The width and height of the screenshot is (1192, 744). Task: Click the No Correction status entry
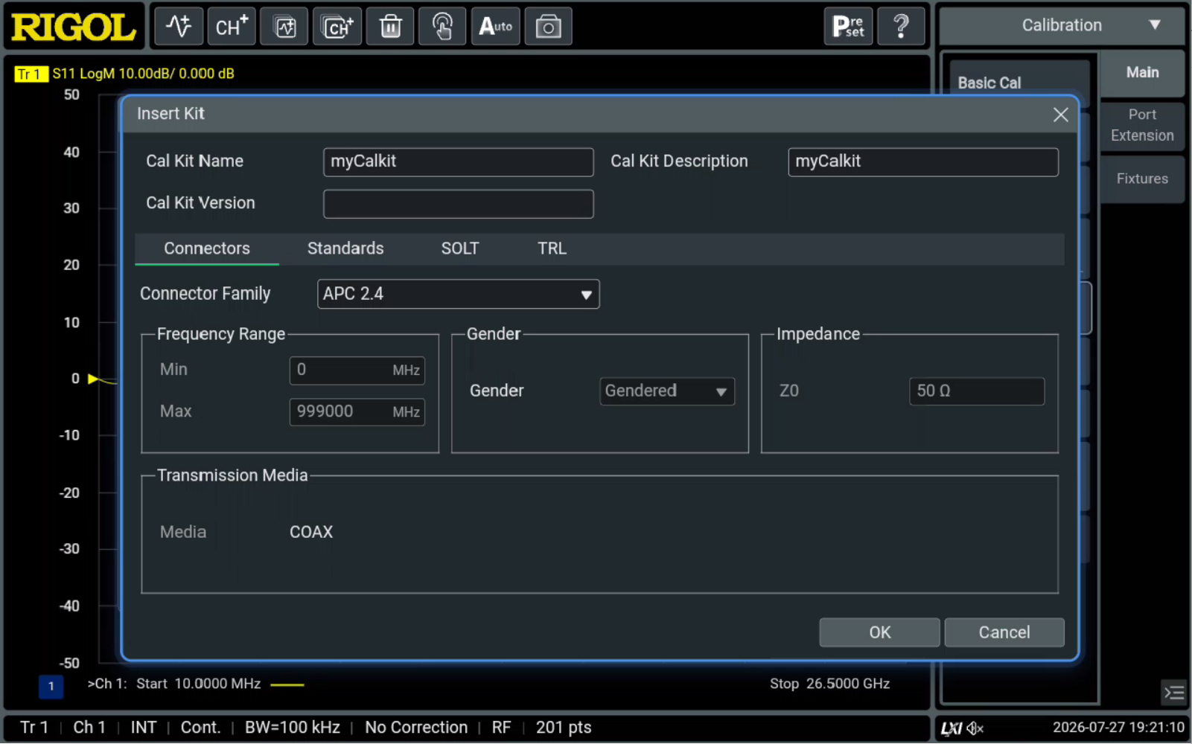tap(416, 728)
